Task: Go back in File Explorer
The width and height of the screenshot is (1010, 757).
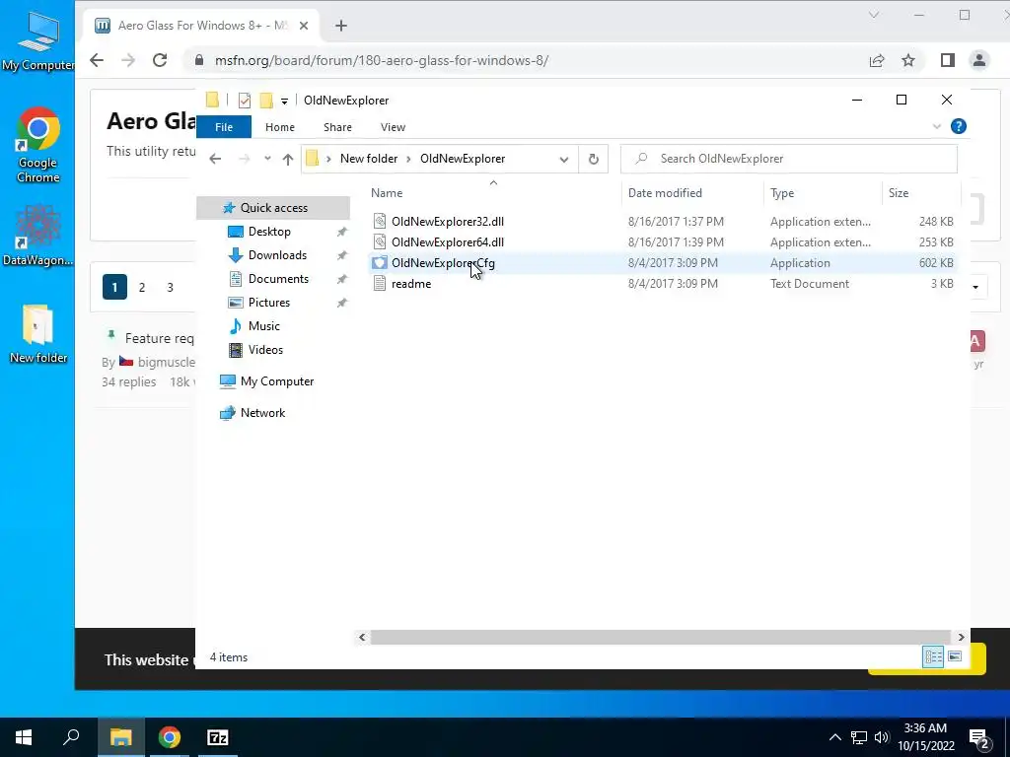Action: point(215,159)
